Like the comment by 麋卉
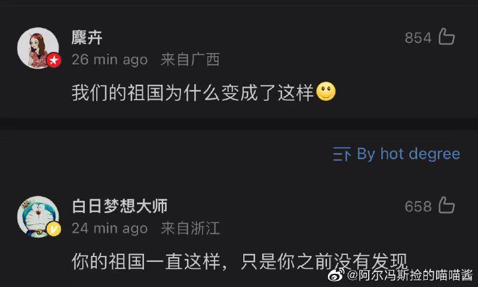This screenshot has width=478, height=287. pos(446,37)
